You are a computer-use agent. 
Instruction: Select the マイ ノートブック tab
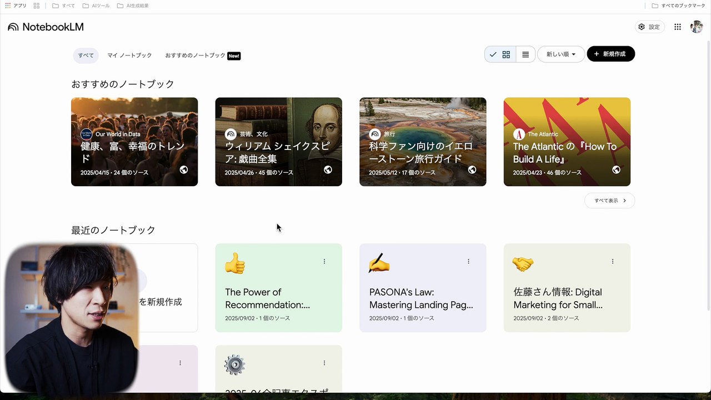[129, 56]
